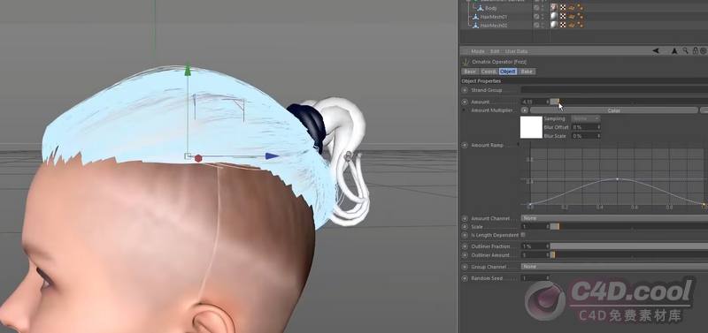Screen dimensions: 708x333
Task: Click the Scale value field
Action: tap(535, 227)
